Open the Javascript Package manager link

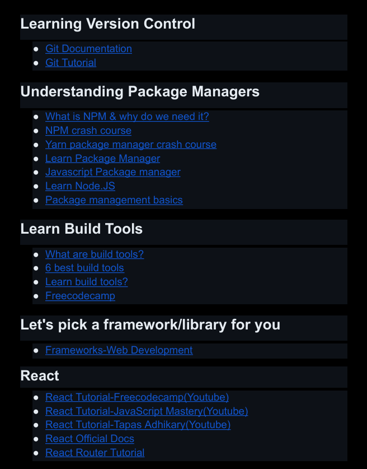pyautogui.click(x=112, y=172)
